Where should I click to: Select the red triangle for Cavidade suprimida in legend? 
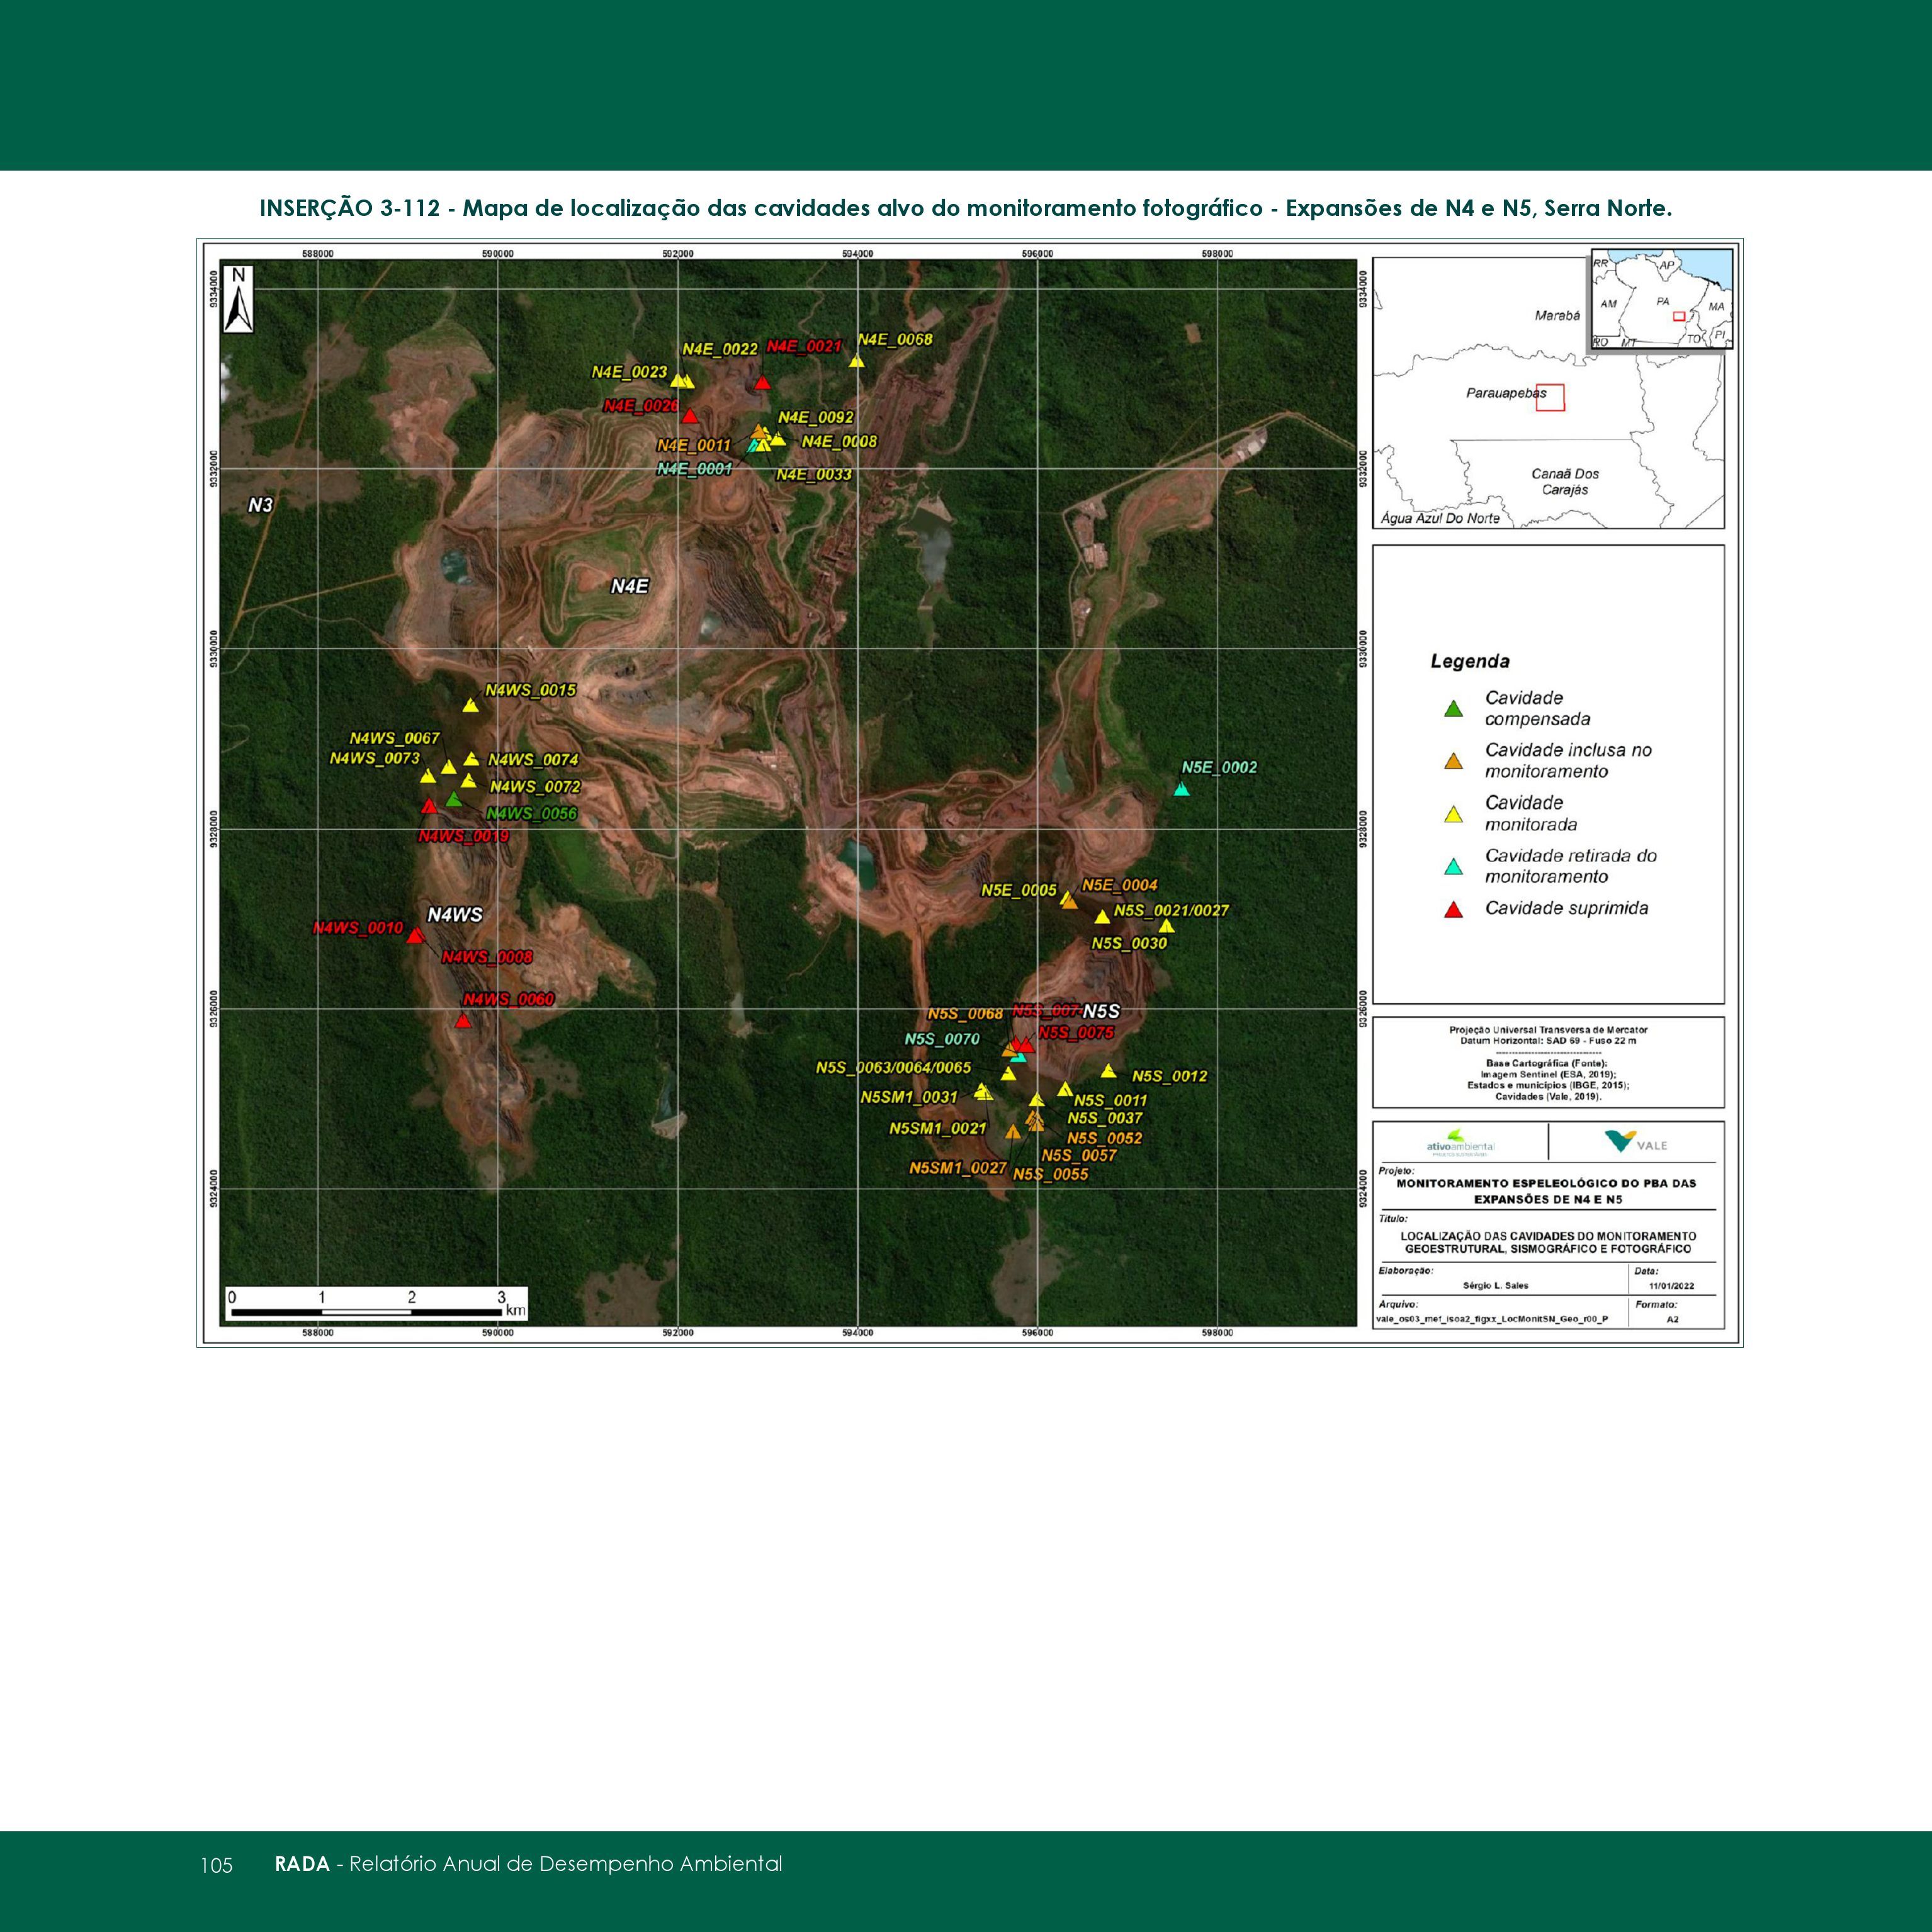coord(1454,910)
